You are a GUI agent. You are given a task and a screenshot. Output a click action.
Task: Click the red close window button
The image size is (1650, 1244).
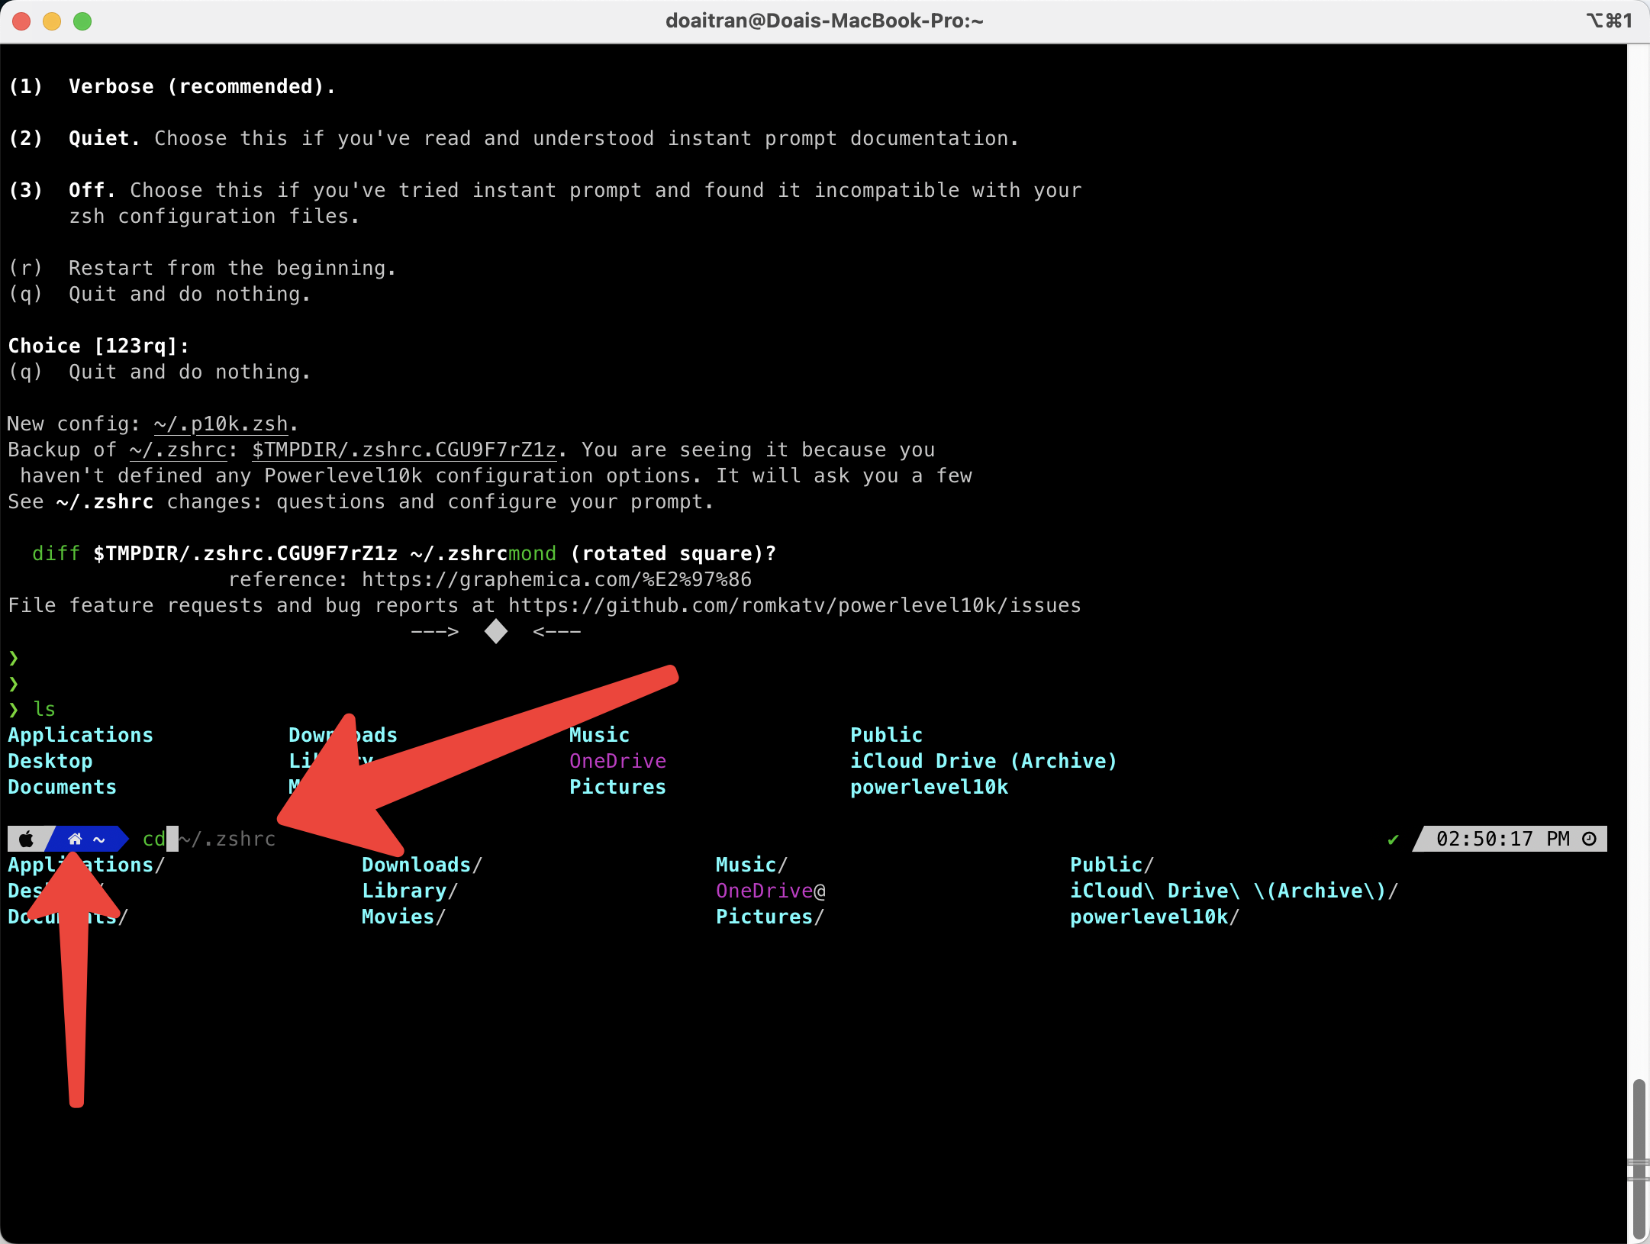pos(21,21)
